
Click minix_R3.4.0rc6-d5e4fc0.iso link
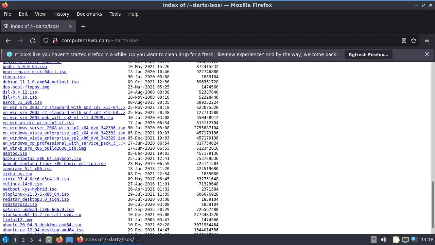(36, 179)
